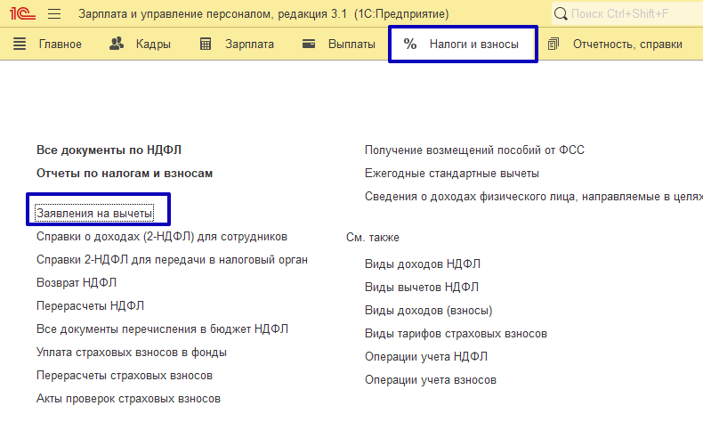This screenshot has height=422, width=703.
Task: Click the Кадры people icon
Action: pos(117,44)
